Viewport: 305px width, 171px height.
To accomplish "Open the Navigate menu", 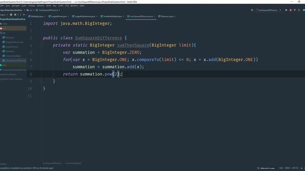I will click(16, 6).
